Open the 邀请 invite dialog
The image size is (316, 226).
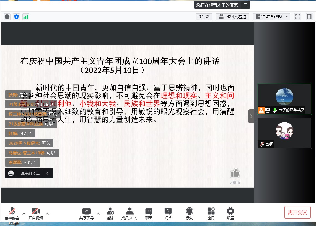(x=110, y=214)
